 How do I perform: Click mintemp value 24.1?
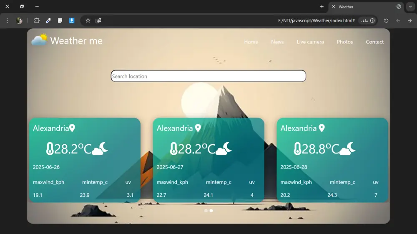point(208,195)
